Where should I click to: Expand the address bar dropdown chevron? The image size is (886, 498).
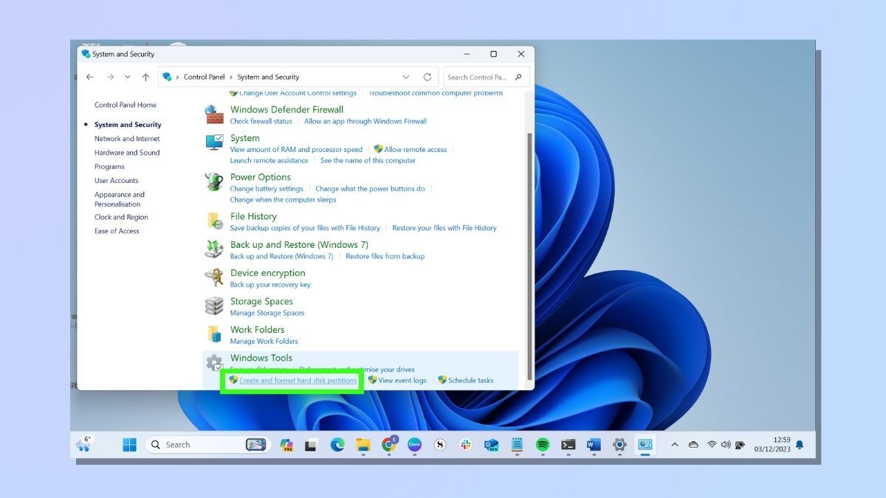point(406,77)
